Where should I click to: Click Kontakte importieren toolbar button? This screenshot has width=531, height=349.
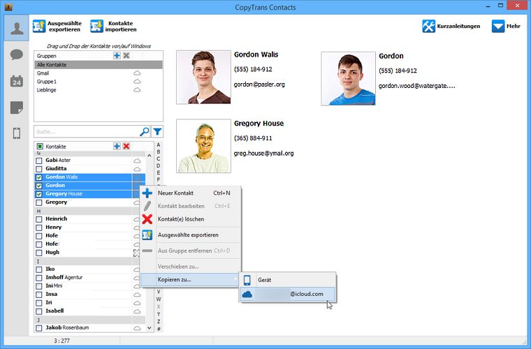coord(113,27)
